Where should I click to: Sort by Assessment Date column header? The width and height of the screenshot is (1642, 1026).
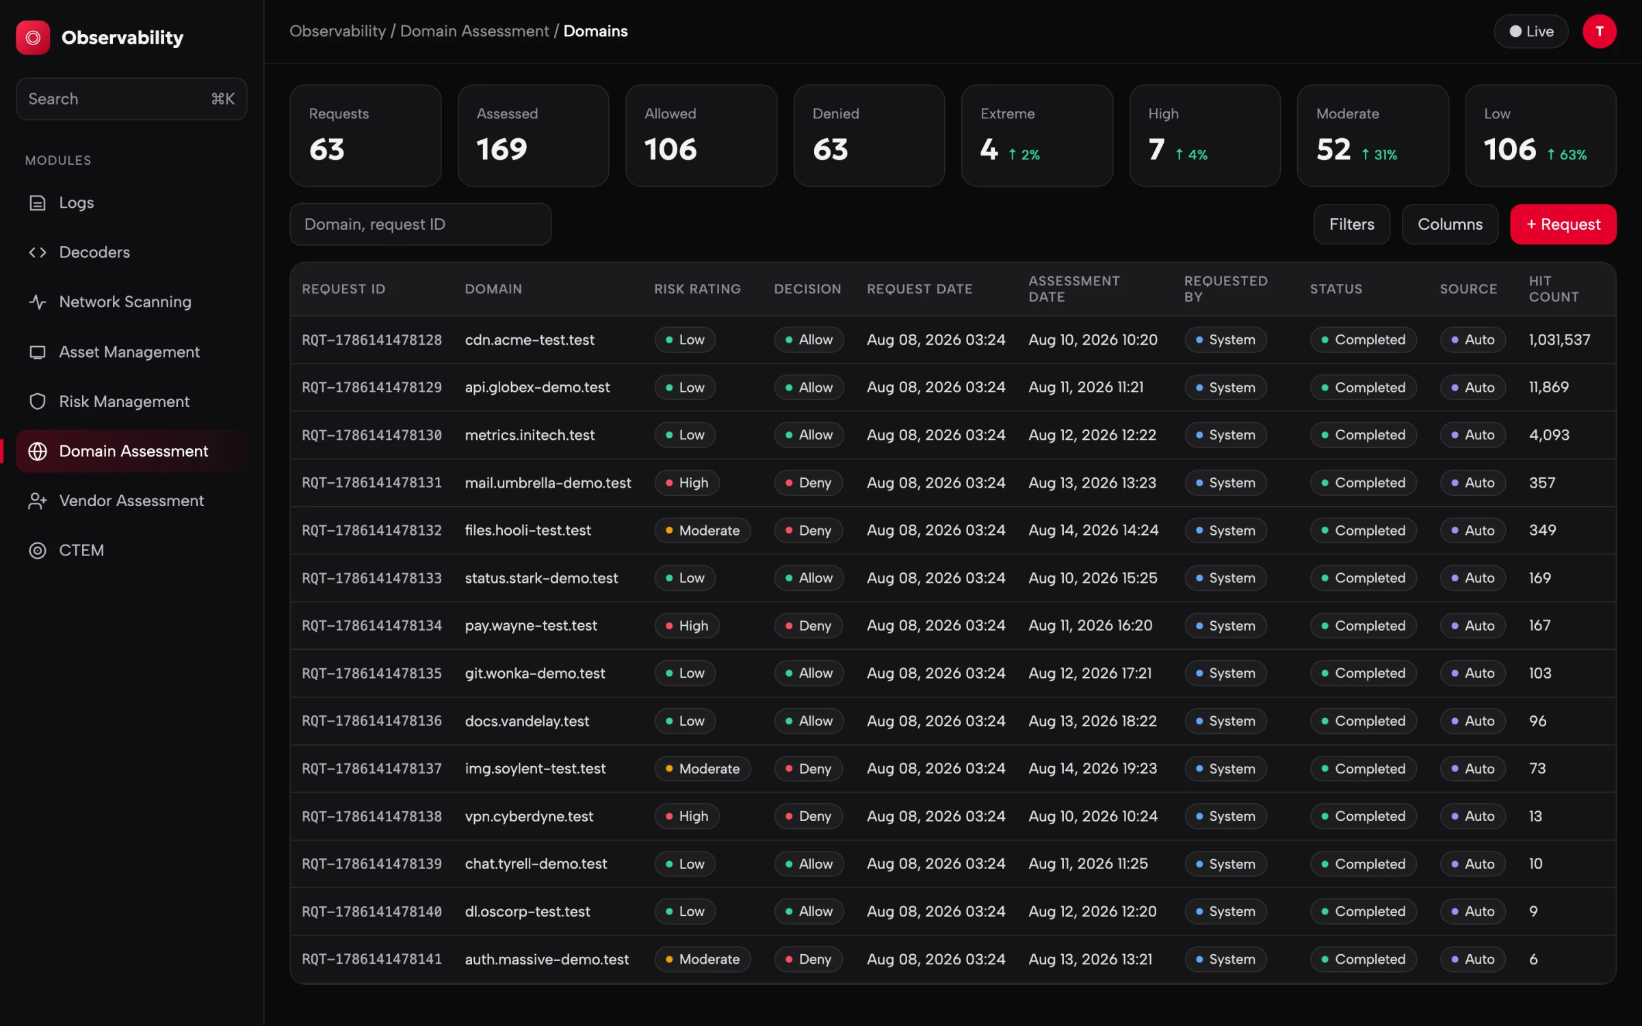click(1073, 289)
